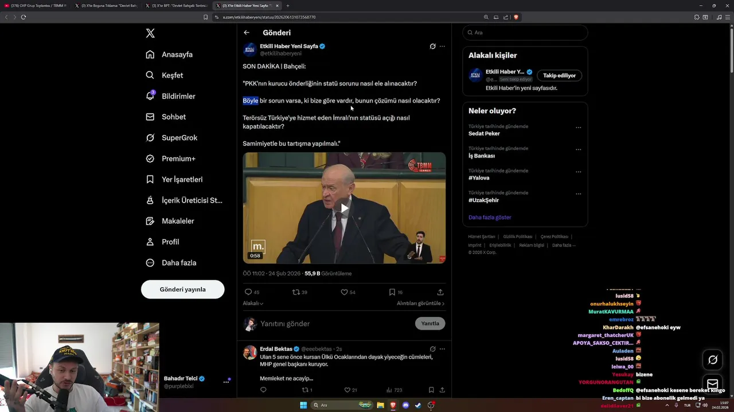Like Erdal Bektas reply (21 likes)
The width and height of the screenshot is (734, 412).
(x=350, y=390)
